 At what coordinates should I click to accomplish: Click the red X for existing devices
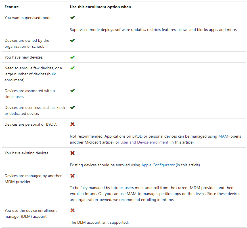click(x=72, y=153)
